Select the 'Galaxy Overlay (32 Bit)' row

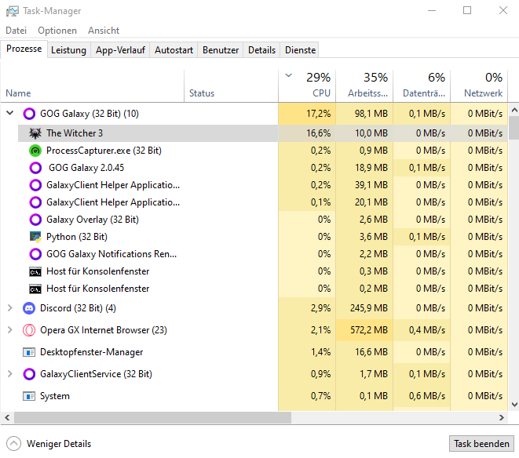[263, 220]
